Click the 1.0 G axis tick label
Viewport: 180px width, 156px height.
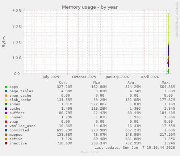pos(17,58)
